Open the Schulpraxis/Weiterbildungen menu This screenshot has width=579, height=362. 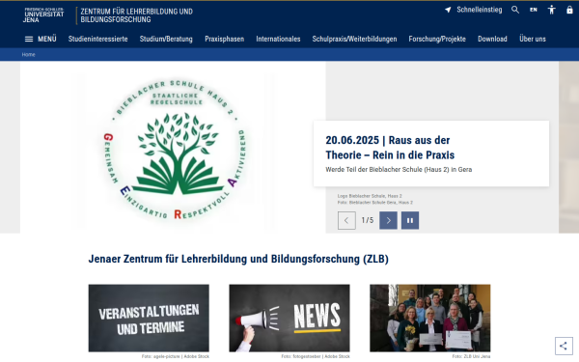354,39
